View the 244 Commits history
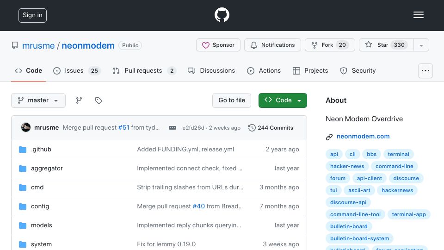444x250 pixels. [x=271, y=128]
